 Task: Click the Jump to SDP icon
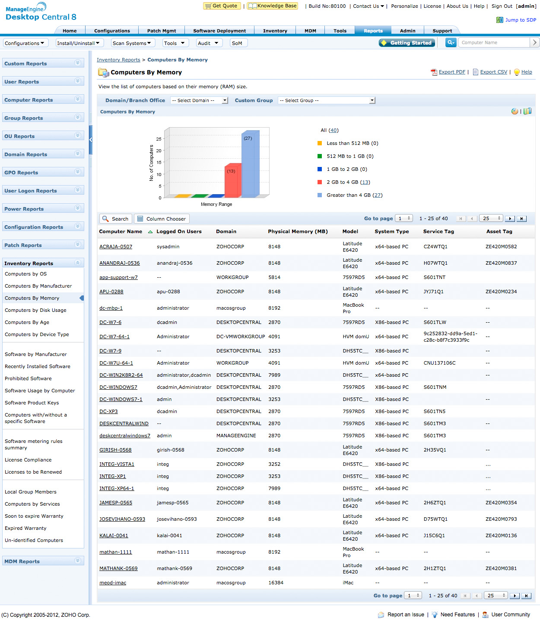pos(500,20)
